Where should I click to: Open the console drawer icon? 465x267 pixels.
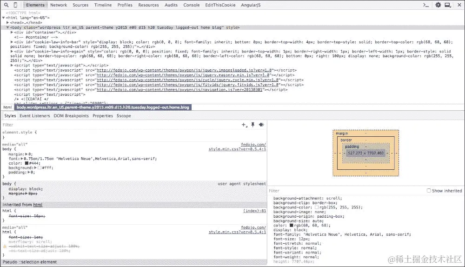pyautogui.click(x=426, y=5)
